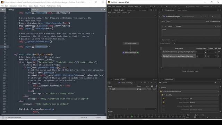
Task: Click Python syntax selector in status bar
Action: (98, 117)
